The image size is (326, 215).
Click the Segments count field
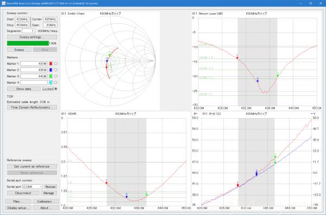tap(28, 31)
